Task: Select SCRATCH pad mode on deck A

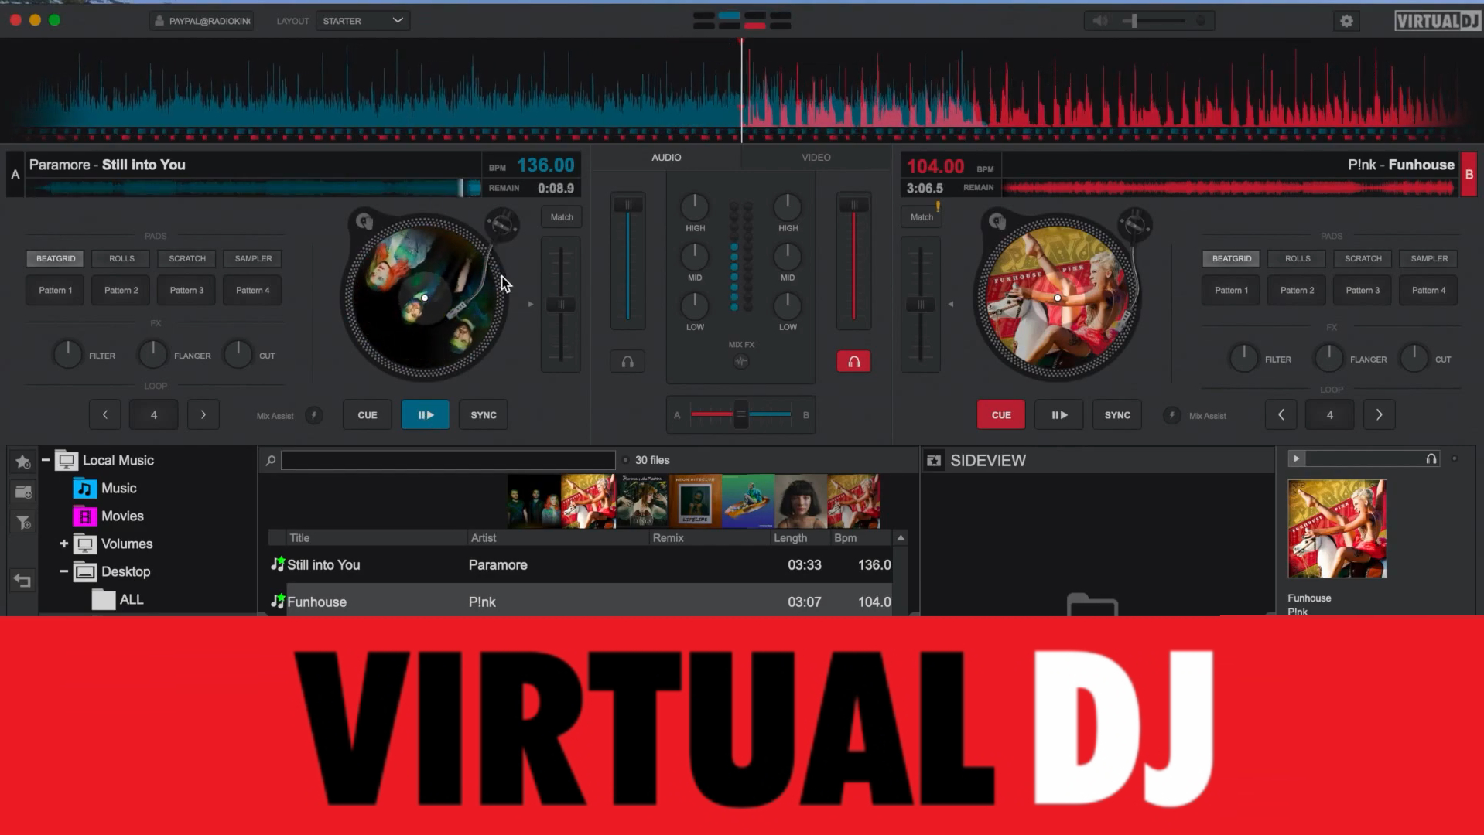Action: point(187,258)
